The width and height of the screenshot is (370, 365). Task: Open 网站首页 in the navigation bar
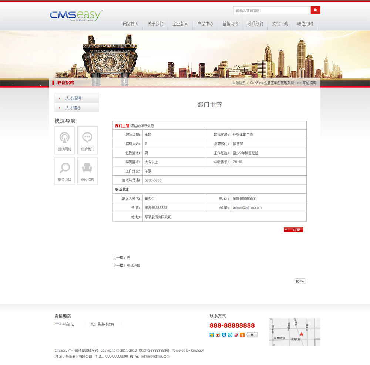131,24
